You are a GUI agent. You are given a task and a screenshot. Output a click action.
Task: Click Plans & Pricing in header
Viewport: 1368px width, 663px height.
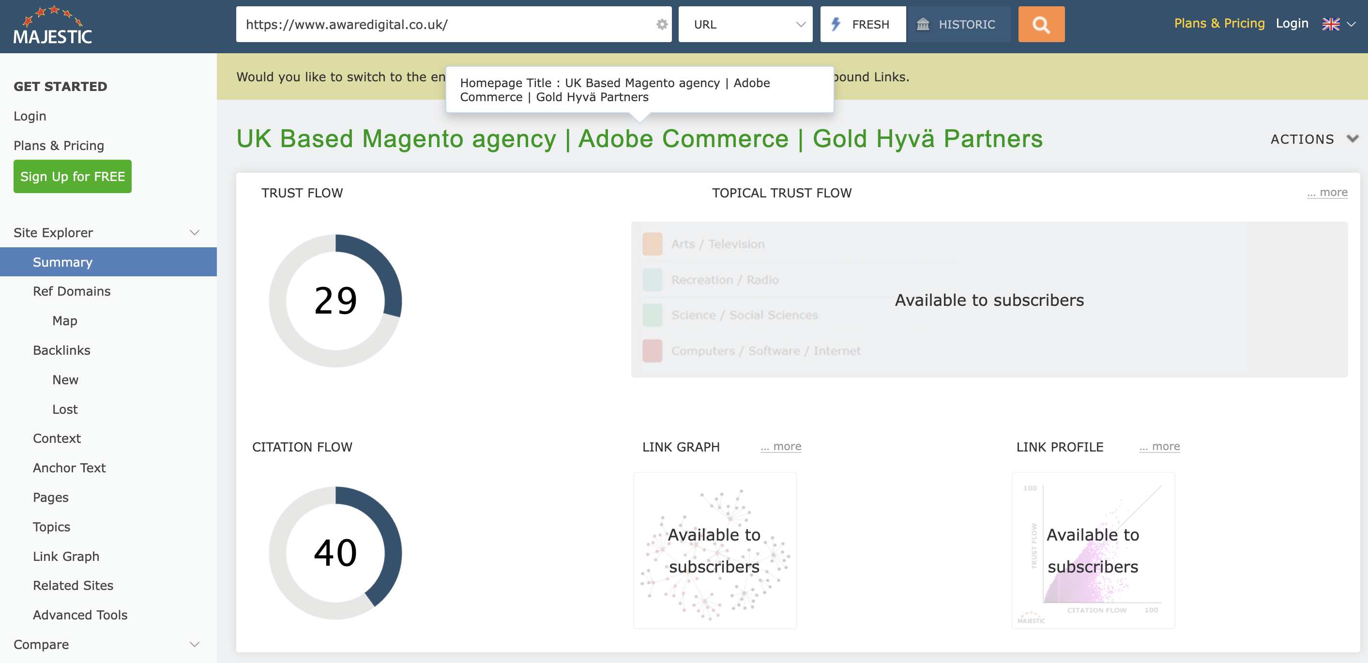1219,23
